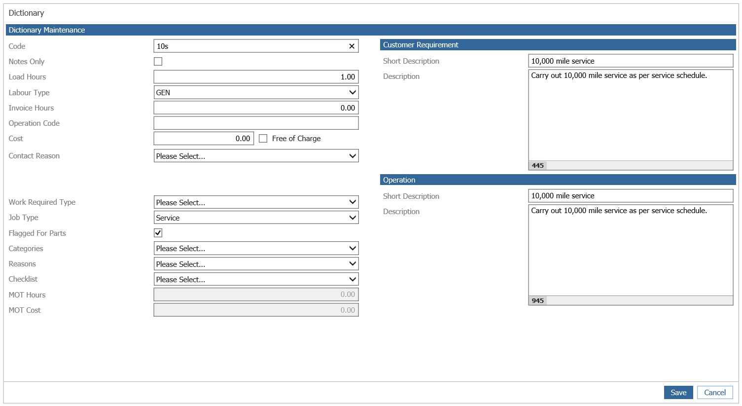Expand the Checklist dropdown
Image resolution: width=742 pixels, height=406 pixels.
coord(256,279)
